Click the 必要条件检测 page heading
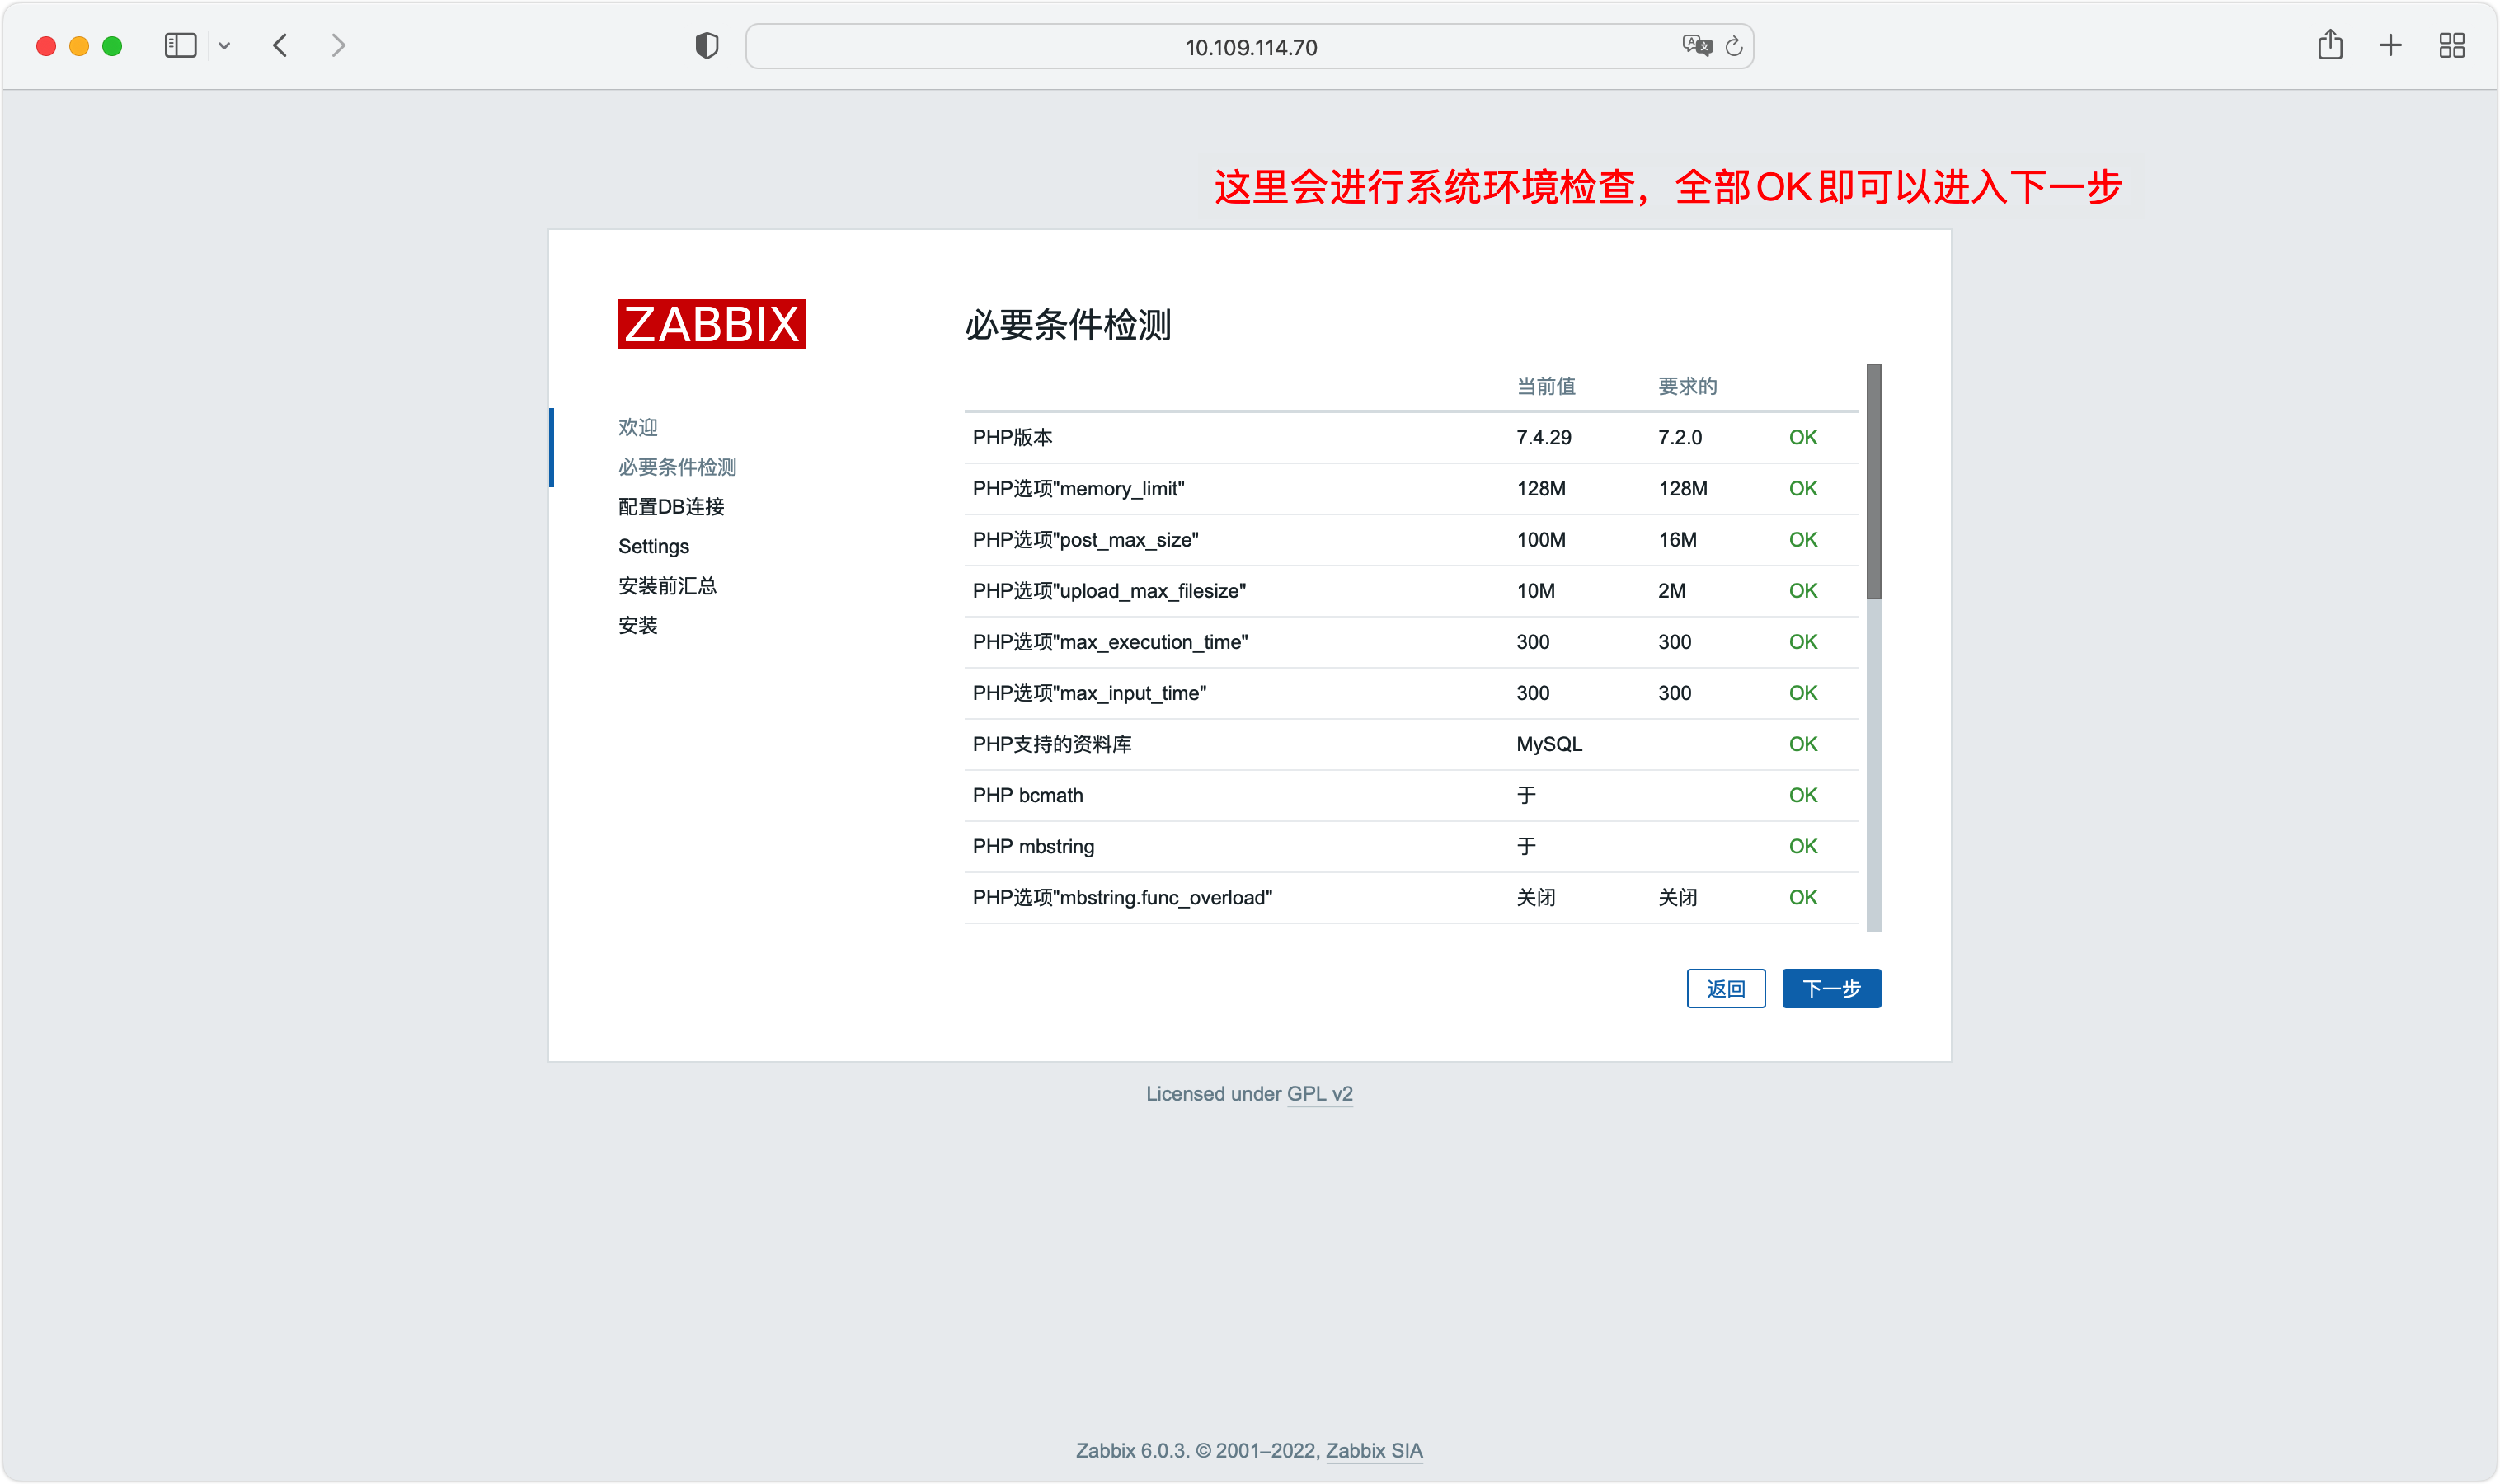 [x=1067, y=325]
